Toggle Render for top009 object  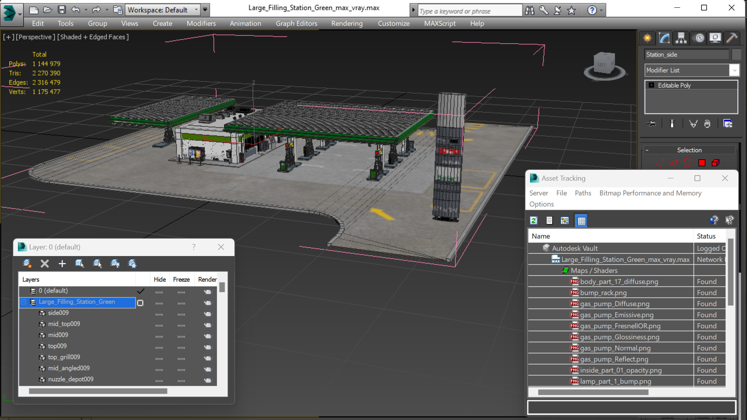click(208, 347)
